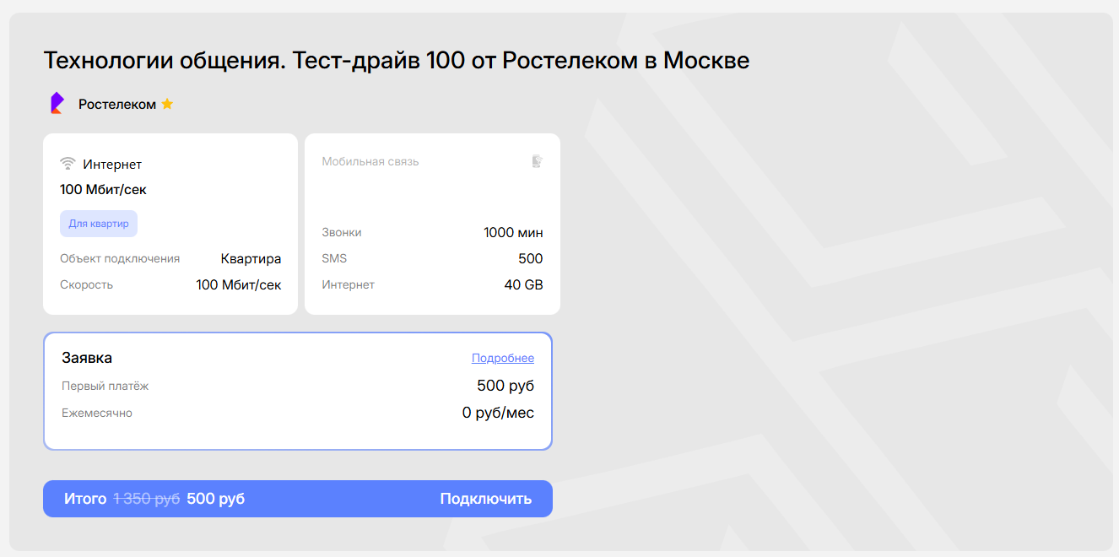
Task: Click the tariff title heading
Action: (396, 61)
